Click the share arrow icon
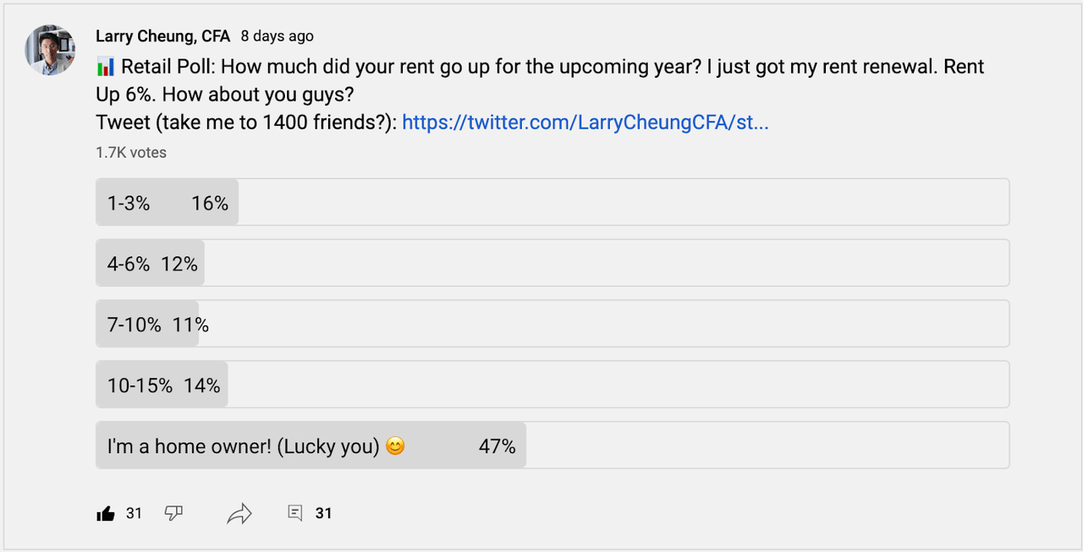This screenshot has width=1083, height=552. click(239, 513)
